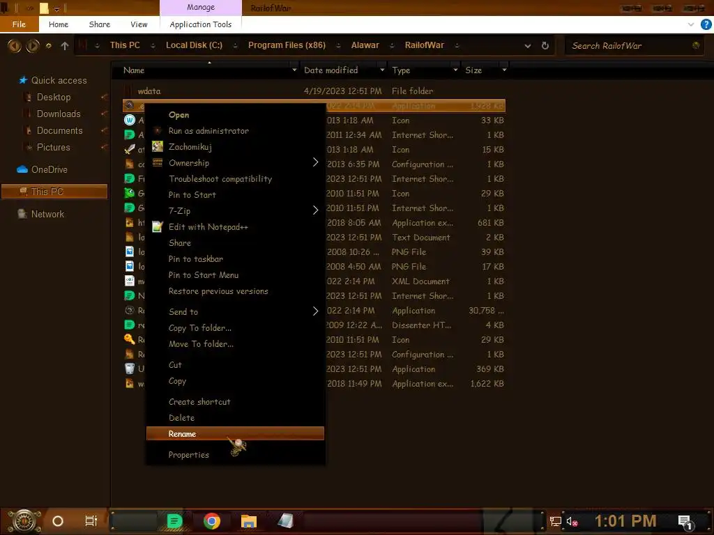Click the key icon file in list
The image size is (714, 535).
click(129, 339)
